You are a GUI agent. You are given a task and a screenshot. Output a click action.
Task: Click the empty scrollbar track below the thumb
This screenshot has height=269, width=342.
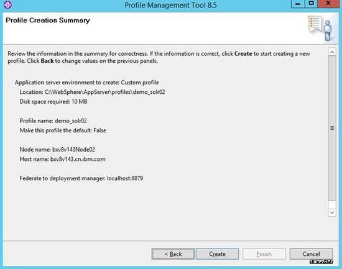332,204
